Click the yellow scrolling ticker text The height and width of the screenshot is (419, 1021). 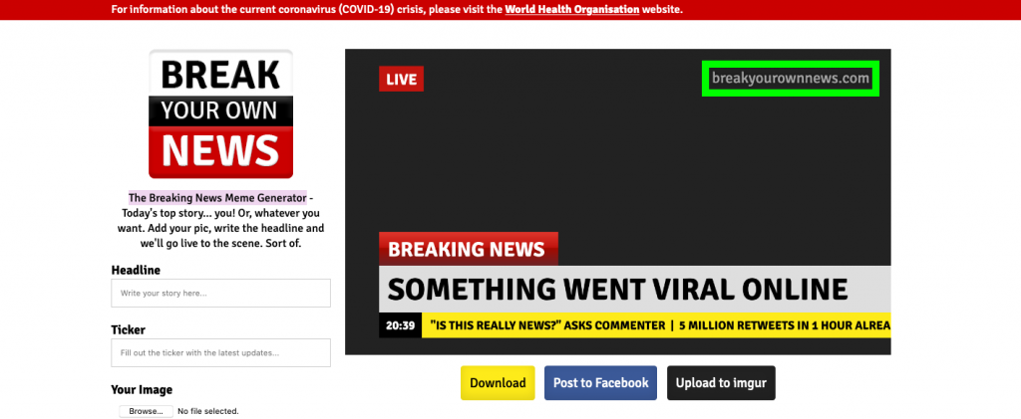pos(658,325)
